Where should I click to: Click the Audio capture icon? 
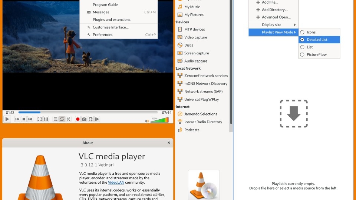point(180,61)
